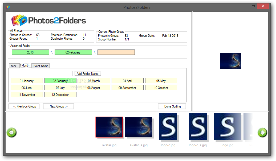Click the Duplicate Photos label
Screen dimensions: 276x161
click(62, 39)
